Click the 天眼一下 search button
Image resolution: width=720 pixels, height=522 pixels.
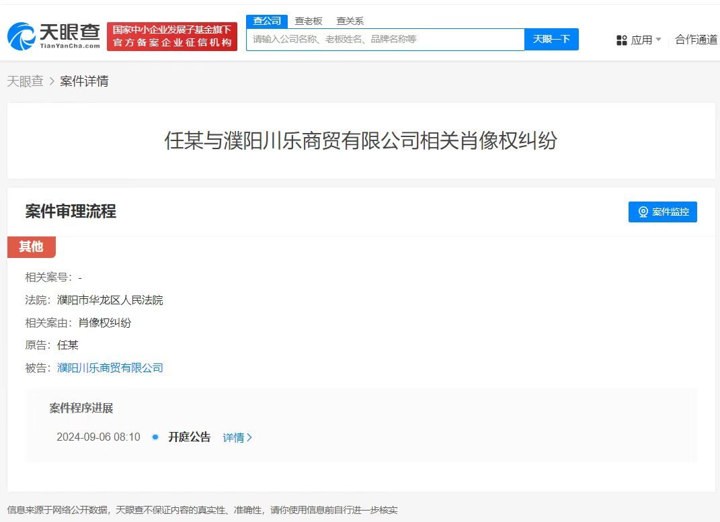[551, 39]
